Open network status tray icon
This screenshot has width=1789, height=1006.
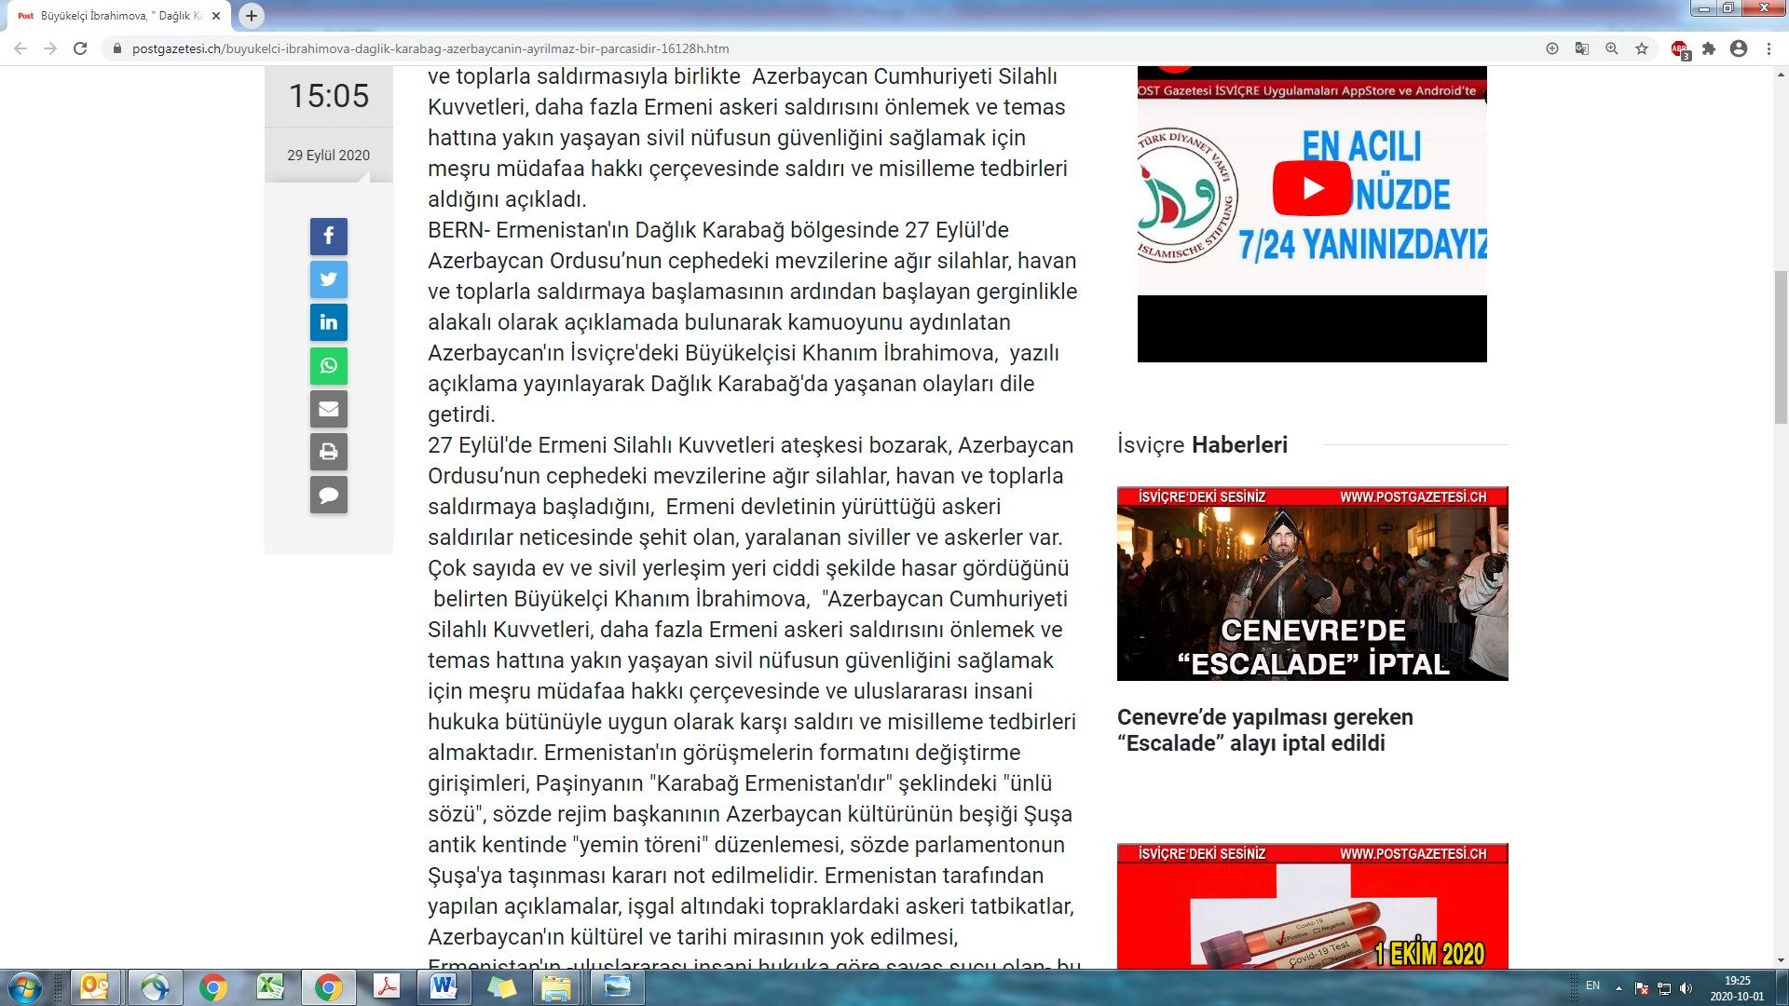click(x=1664, y=988)
